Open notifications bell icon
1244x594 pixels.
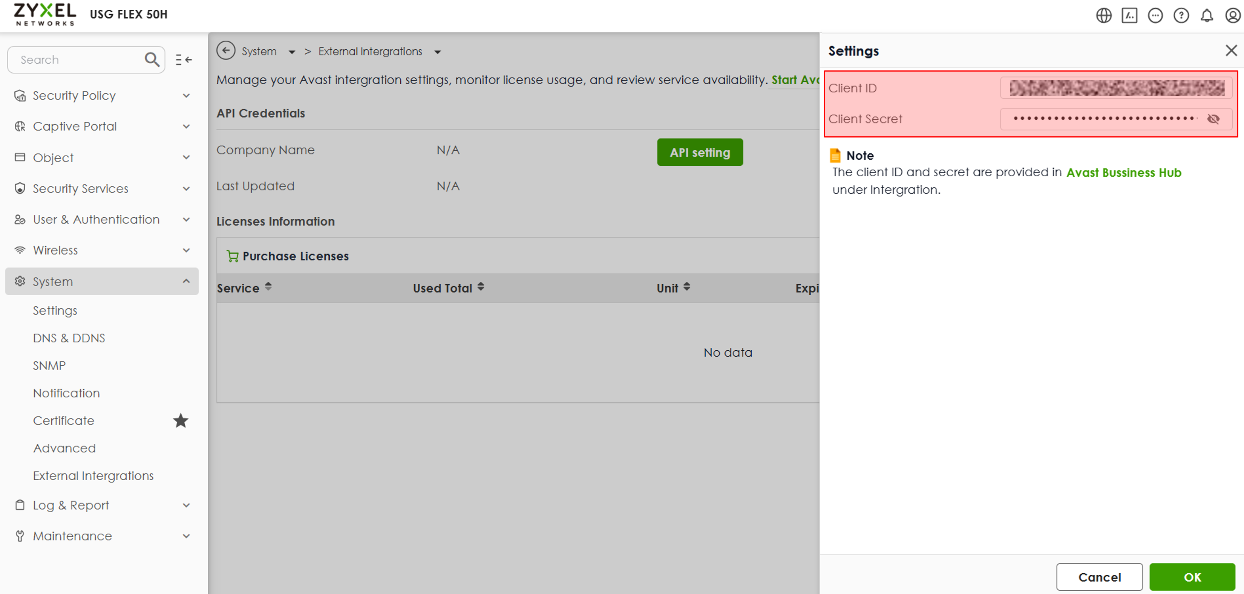(x=1207, y=16)
